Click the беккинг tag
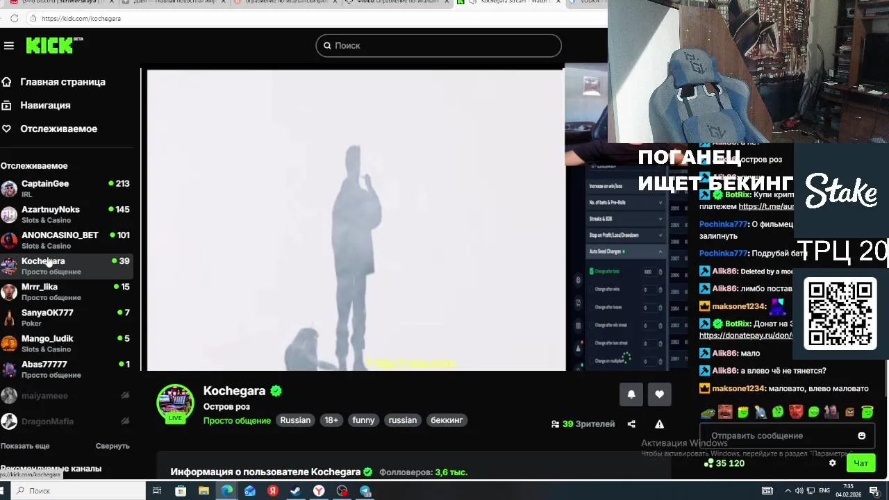 pos(447,420)
